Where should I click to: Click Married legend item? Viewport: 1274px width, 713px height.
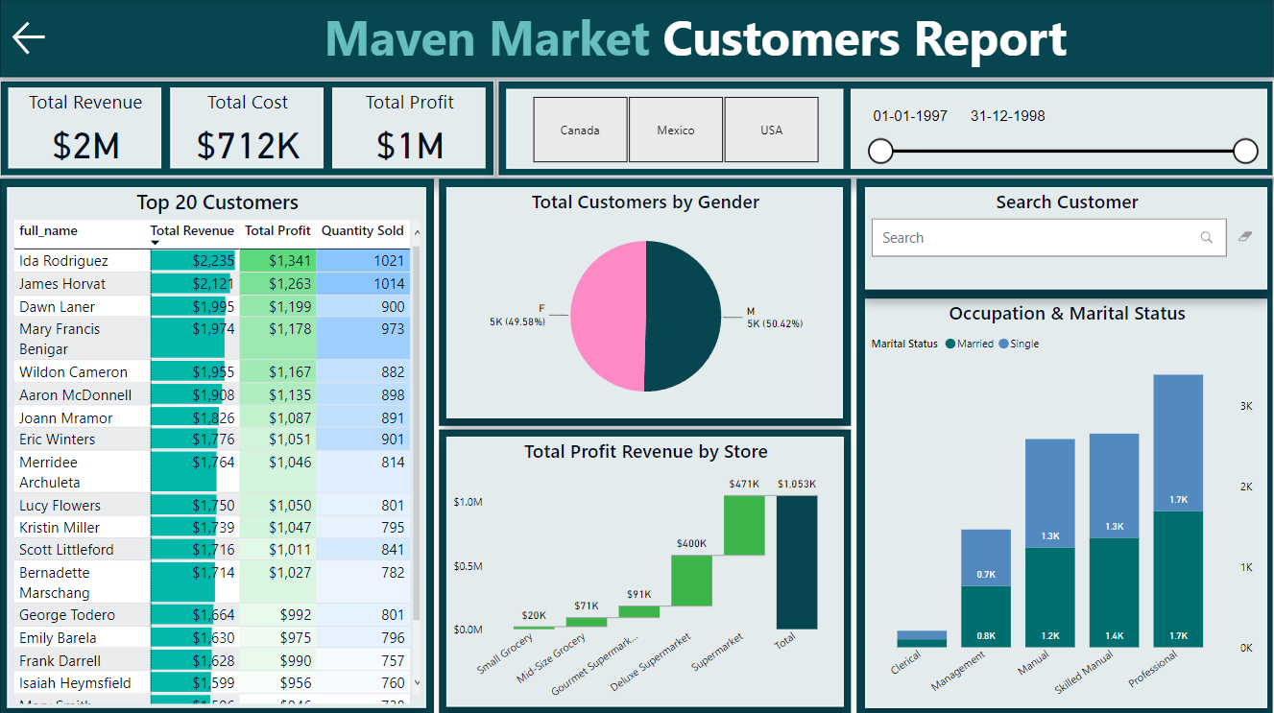(969, 344)
